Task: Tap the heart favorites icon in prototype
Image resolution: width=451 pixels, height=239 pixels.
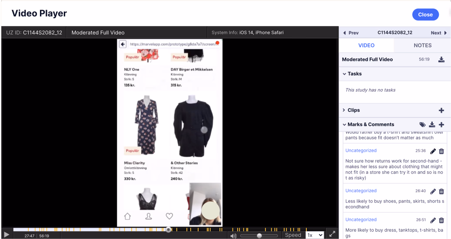Action: coord(169,216)
